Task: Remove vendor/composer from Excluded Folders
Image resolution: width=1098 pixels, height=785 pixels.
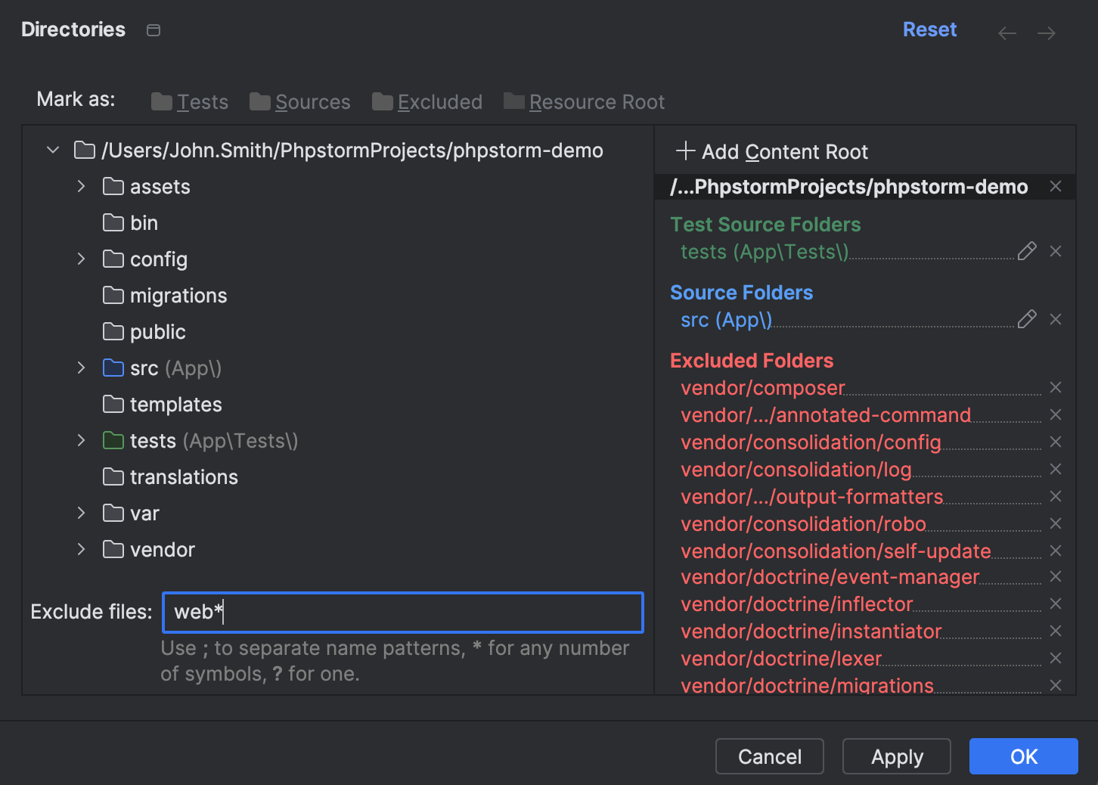Action: tap(1056, 387)
